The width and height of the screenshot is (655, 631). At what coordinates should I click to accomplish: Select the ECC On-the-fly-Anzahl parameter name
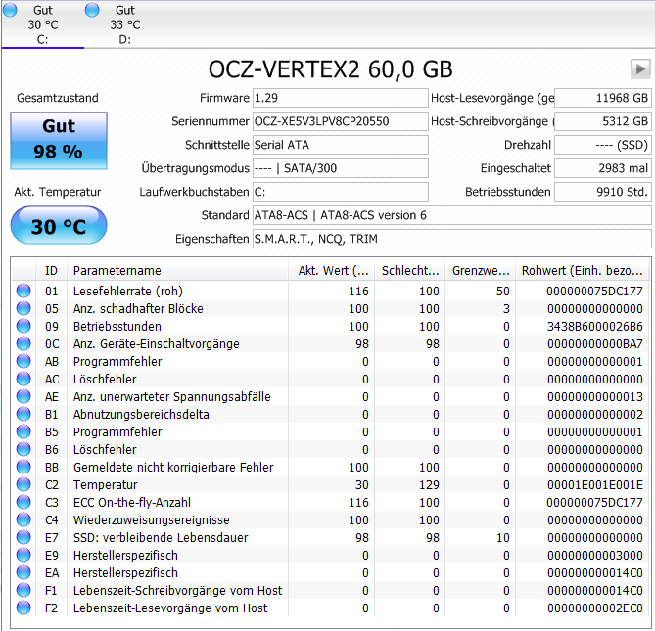[x=132, y=503]
